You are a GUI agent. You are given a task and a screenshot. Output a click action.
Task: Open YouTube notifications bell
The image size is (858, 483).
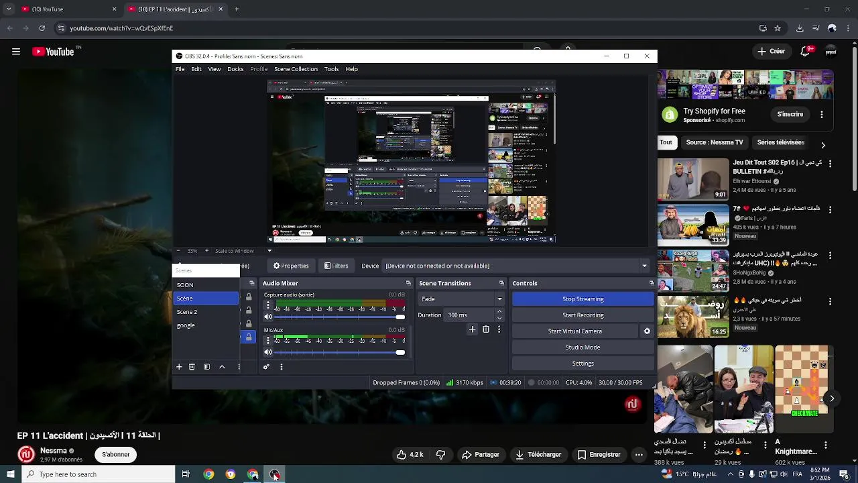click(x=807, y=51)
